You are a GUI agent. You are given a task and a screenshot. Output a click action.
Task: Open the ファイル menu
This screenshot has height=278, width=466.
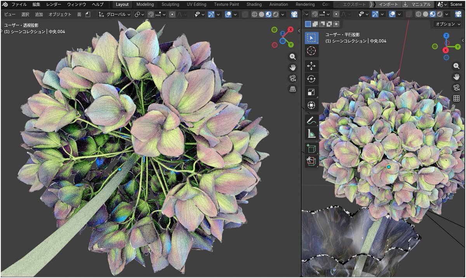(19, 4)
